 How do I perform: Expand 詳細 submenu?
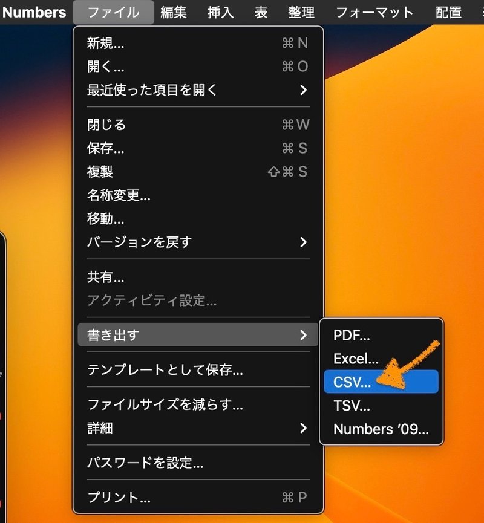click(x=198, y=428)
